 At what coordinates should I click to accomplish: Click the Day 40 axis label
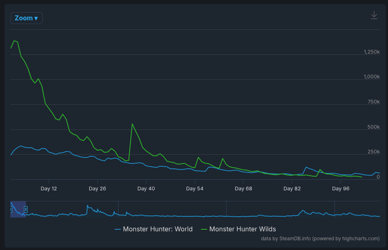click(x=146, y=189)
